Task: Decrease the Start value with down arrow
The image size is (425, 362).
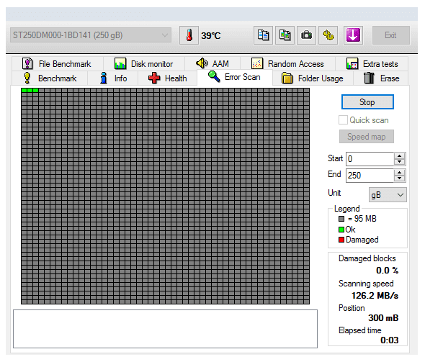Action: 399,162
